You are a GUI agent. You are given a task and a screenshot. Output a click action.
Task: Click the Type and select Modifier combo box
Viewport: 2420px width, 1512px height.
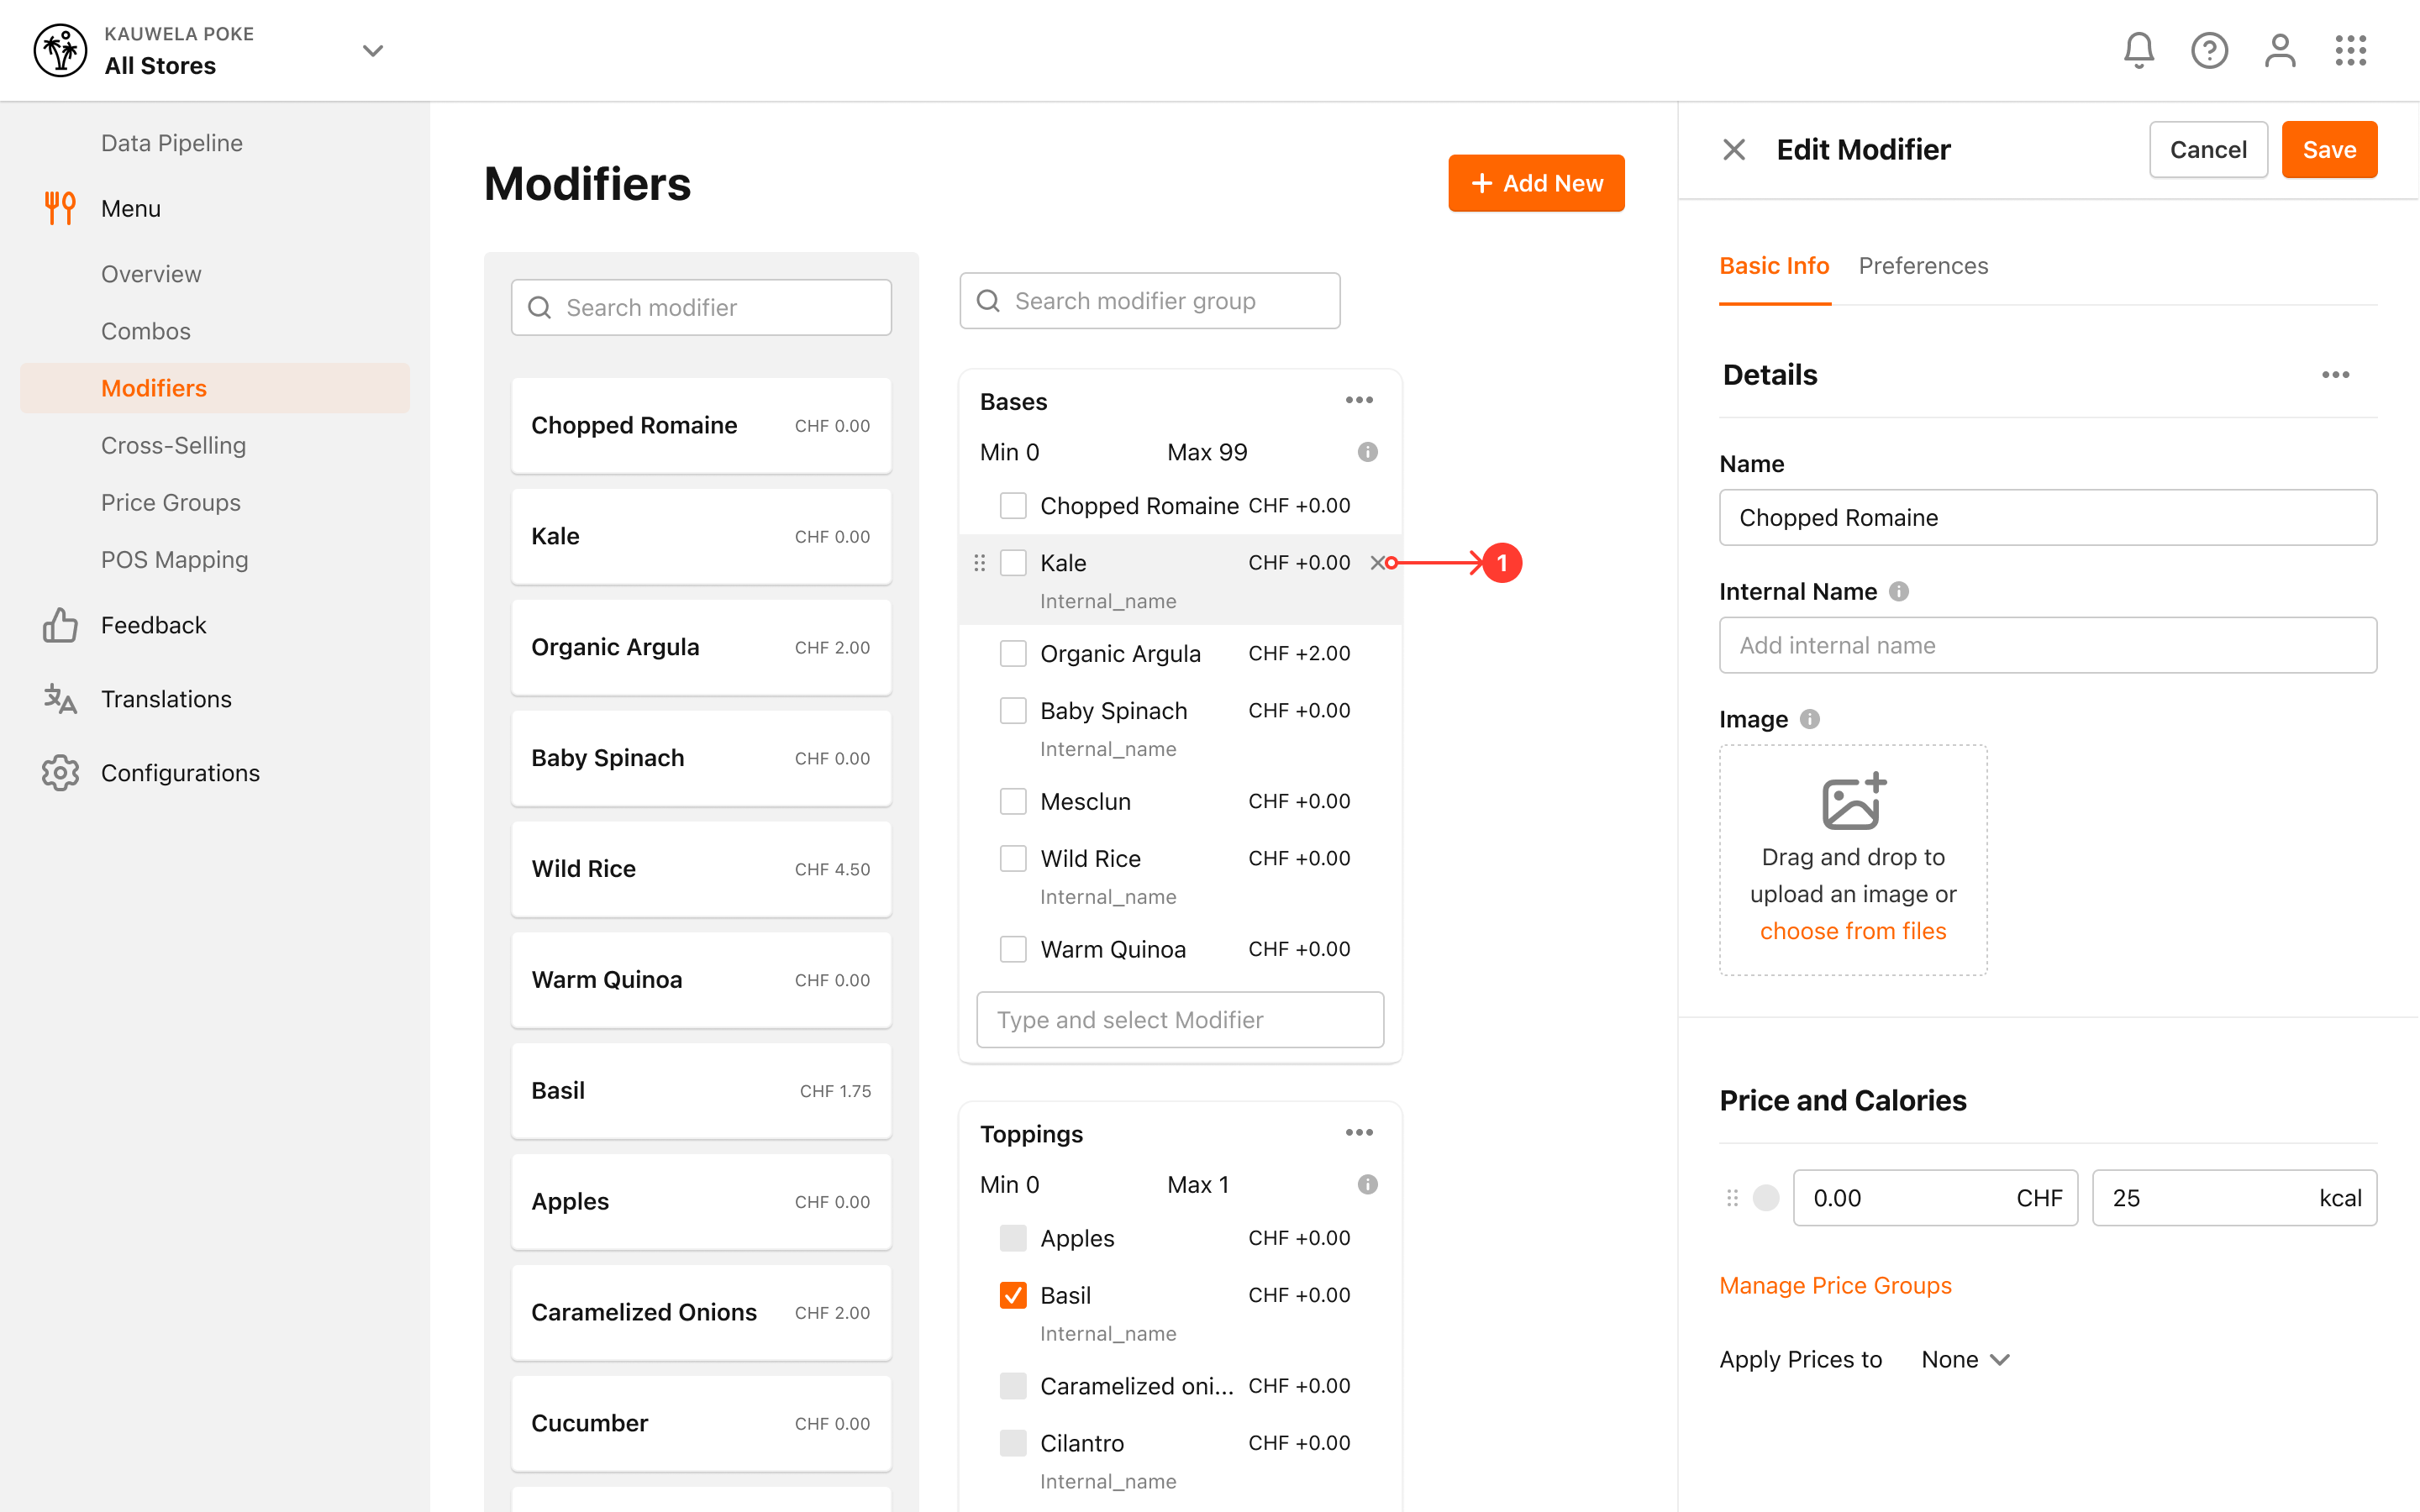pyautogui.click(x=1180, y=1019)
